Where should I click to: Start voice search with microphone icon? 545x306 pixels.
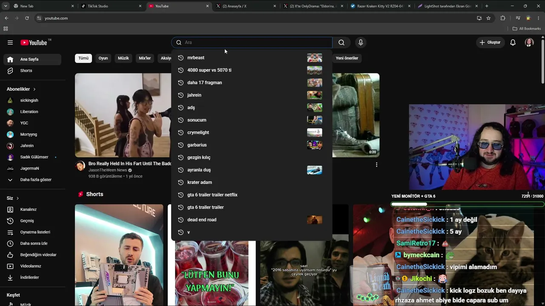pos(361,42)
